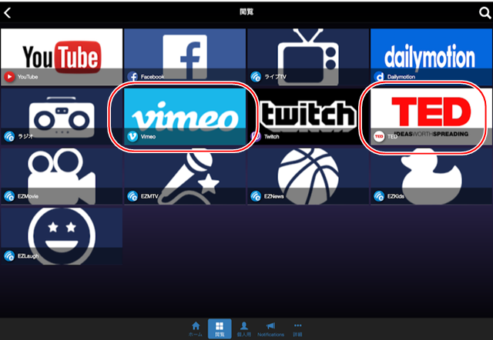
Task: Open the 詳細 more tab
Action: point(297,329)
